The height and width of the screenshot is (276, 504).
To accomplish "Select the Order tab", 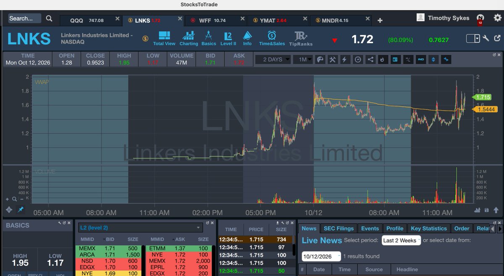I will point(462,228).
